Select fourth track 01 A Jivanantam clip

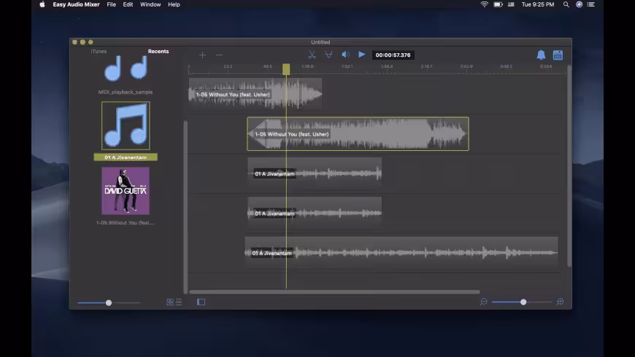(x=315, y=213)
